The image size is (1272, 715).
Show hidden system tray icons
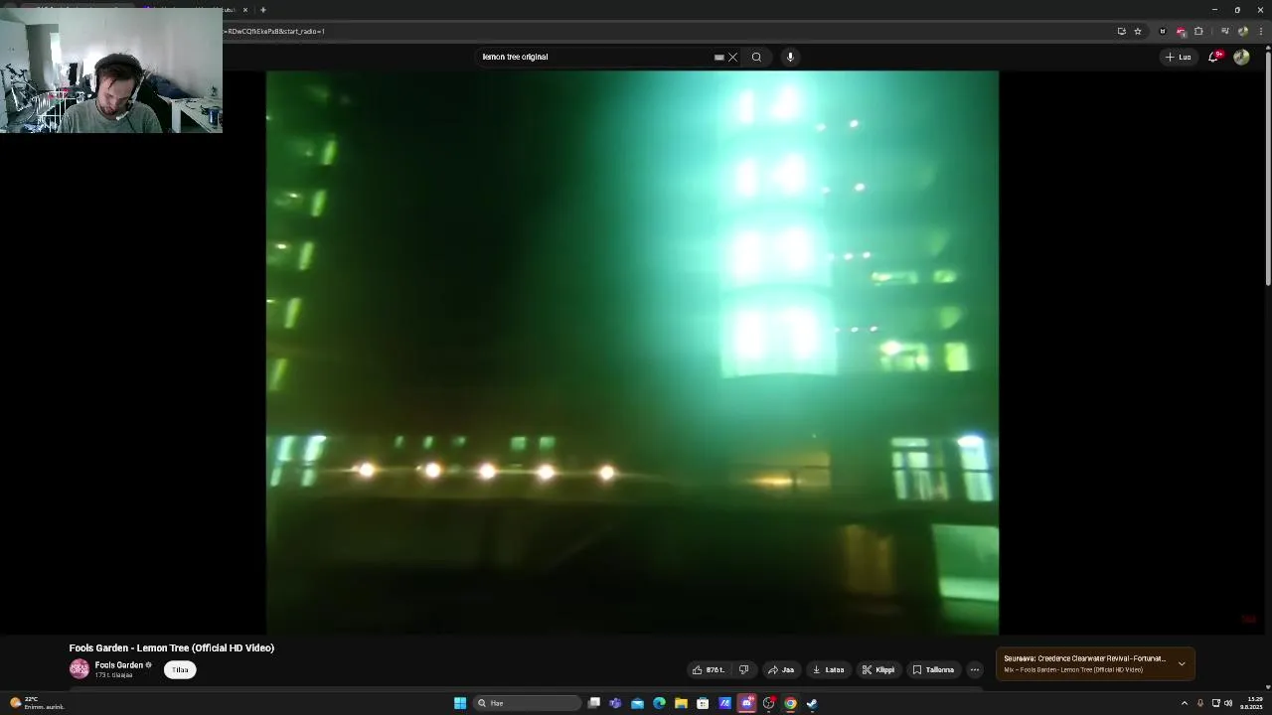(1184, 703)
